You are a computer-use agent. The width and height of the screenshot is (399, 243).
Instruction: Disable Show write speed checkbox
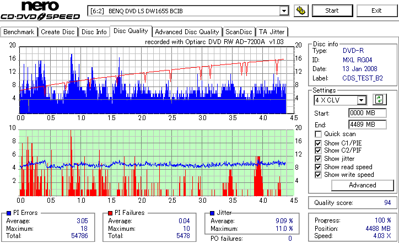coord(318,175)
